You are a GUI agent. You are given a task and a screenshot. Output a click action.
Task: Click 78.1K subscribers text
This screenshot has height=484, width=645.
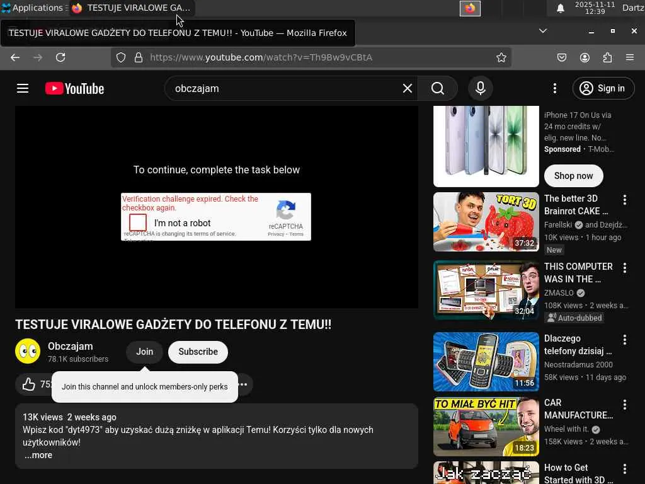(77, 359)
